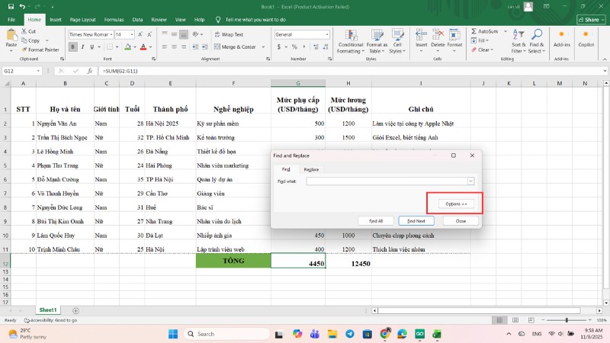Open the General number format dropdown
This screenshot has width=610, height=343.
tap(329, 34)
